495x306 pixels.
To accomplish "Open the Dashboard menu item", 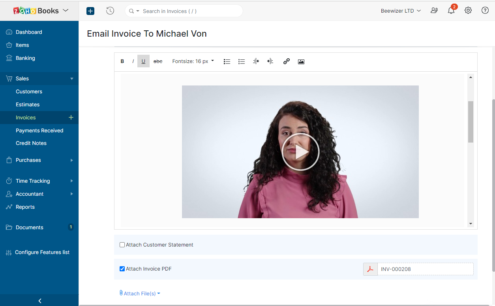I will pyautogui.click(x=29, y=32).
